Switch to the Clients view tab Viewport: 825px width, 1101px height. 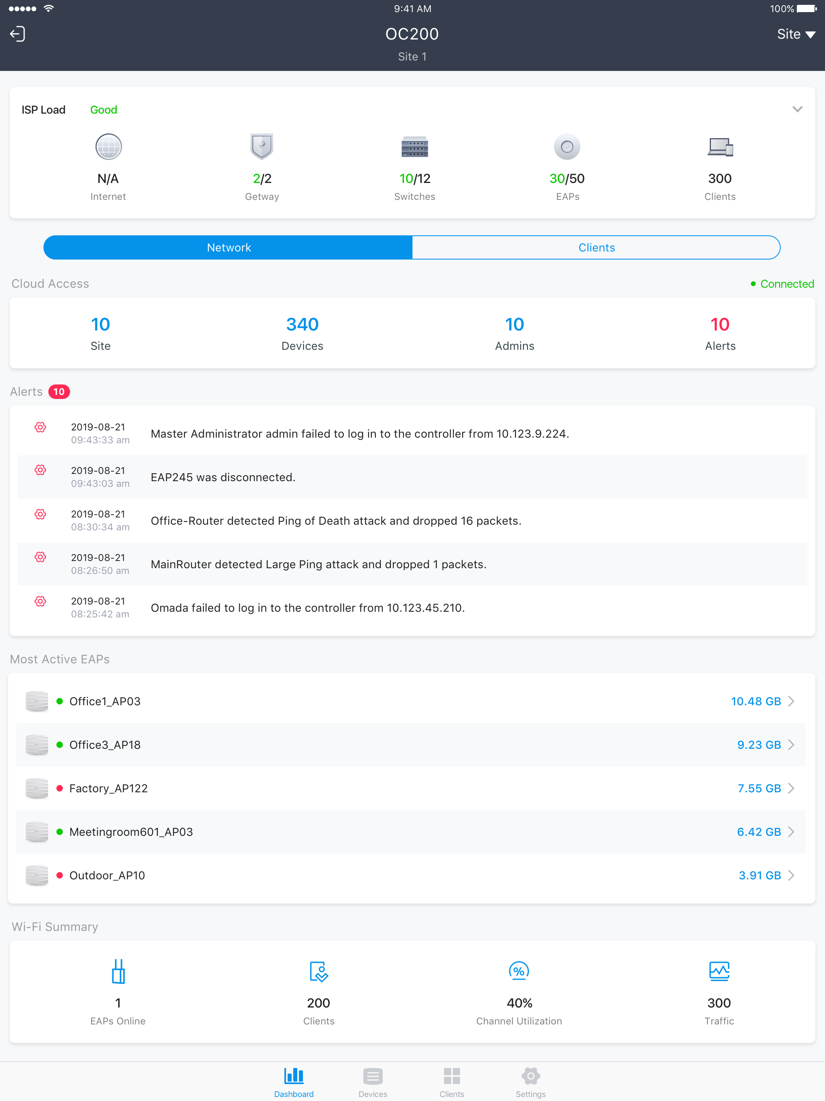pos(596,247)
